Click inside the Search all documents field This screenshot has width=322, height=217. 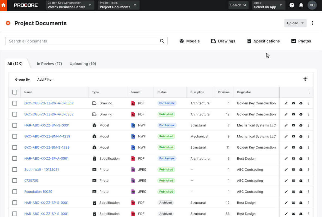82,41
